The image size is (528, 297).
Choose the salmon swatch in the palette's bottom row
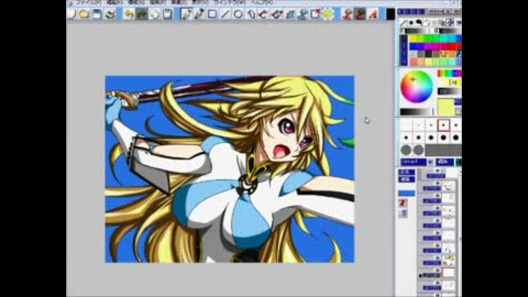point(413,62)
